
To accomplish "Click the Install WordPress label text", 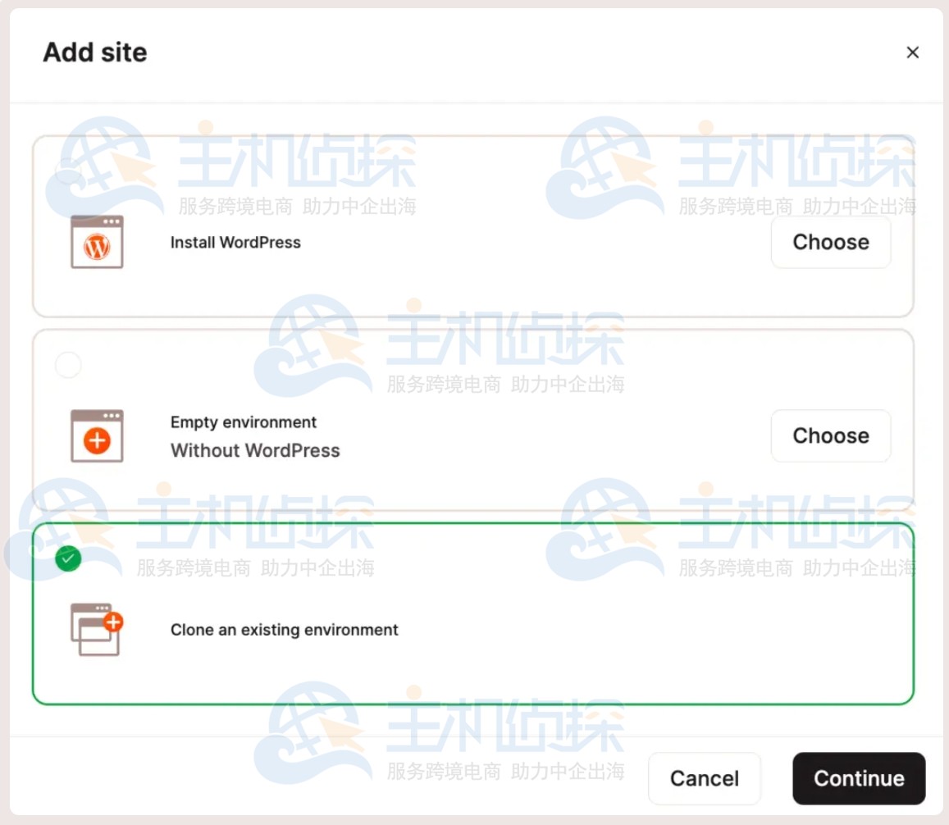I will click(x=235, y=242).
